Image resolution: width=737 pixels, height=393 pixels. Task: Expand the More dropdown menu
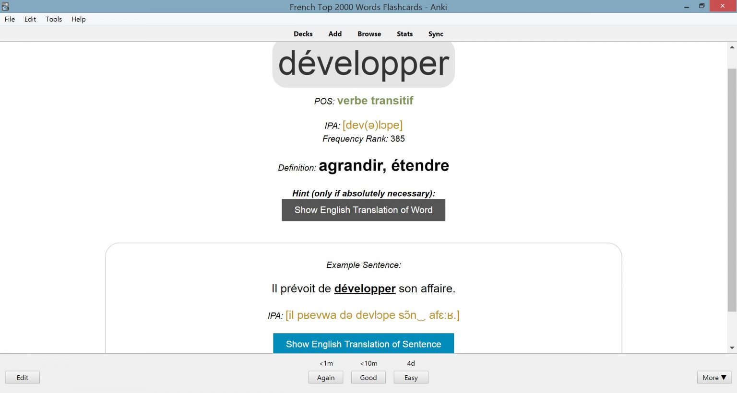coord(714,378)
